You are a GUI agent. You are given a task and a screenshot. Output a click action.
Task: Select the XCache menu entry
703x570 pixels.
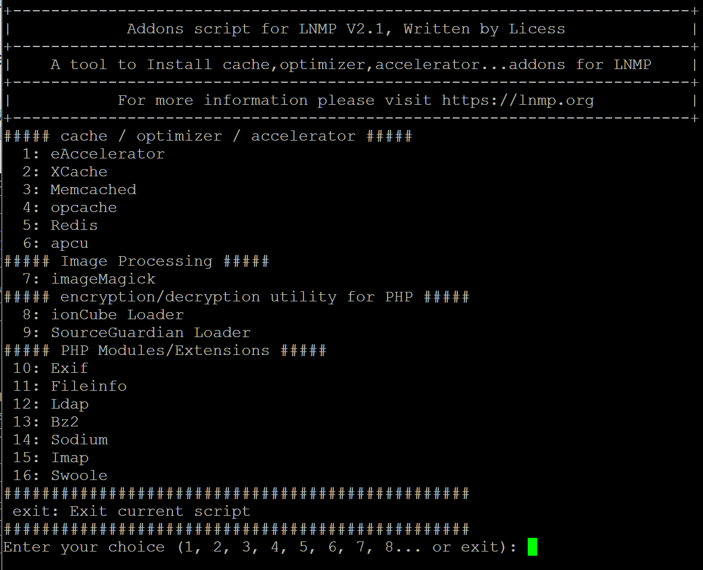coord(79,172)
